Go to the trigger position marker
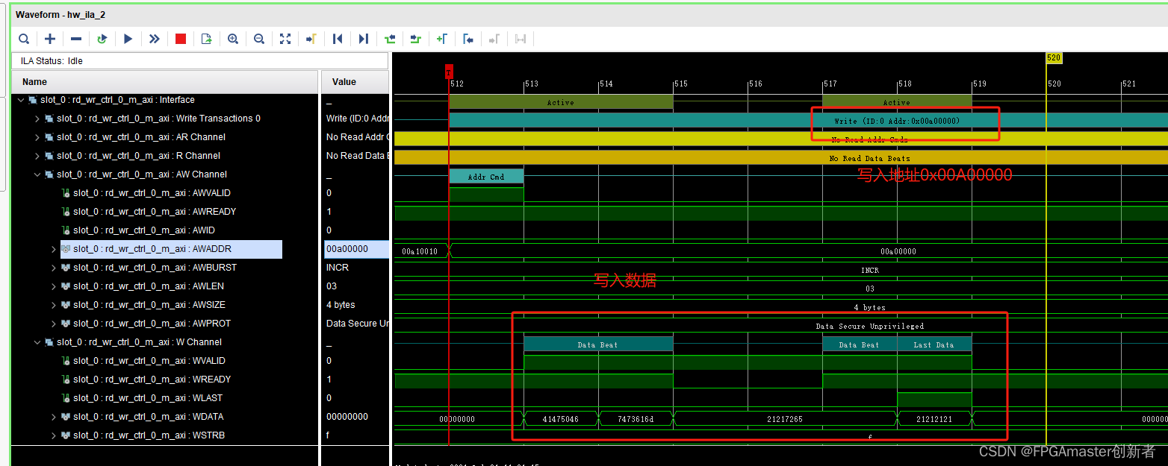Image resolution: width=1168 pixels, height=466 pixels. click(x=311, y=39)
